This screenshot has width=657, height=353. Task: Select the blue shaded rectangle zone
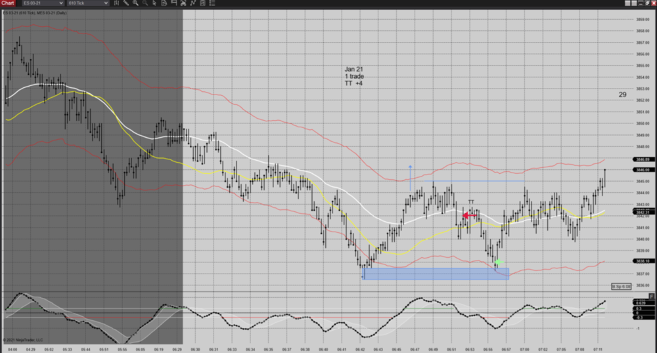435,274
